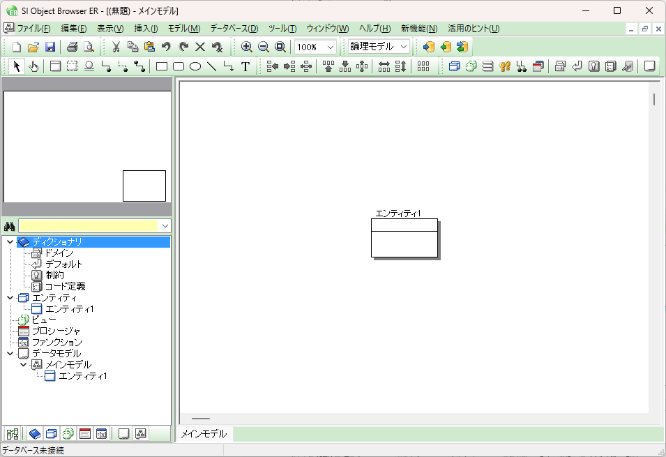Collapse the ディクショナリ tree node
Viewport: 666px width, 457px height.
tap(10, 242)
